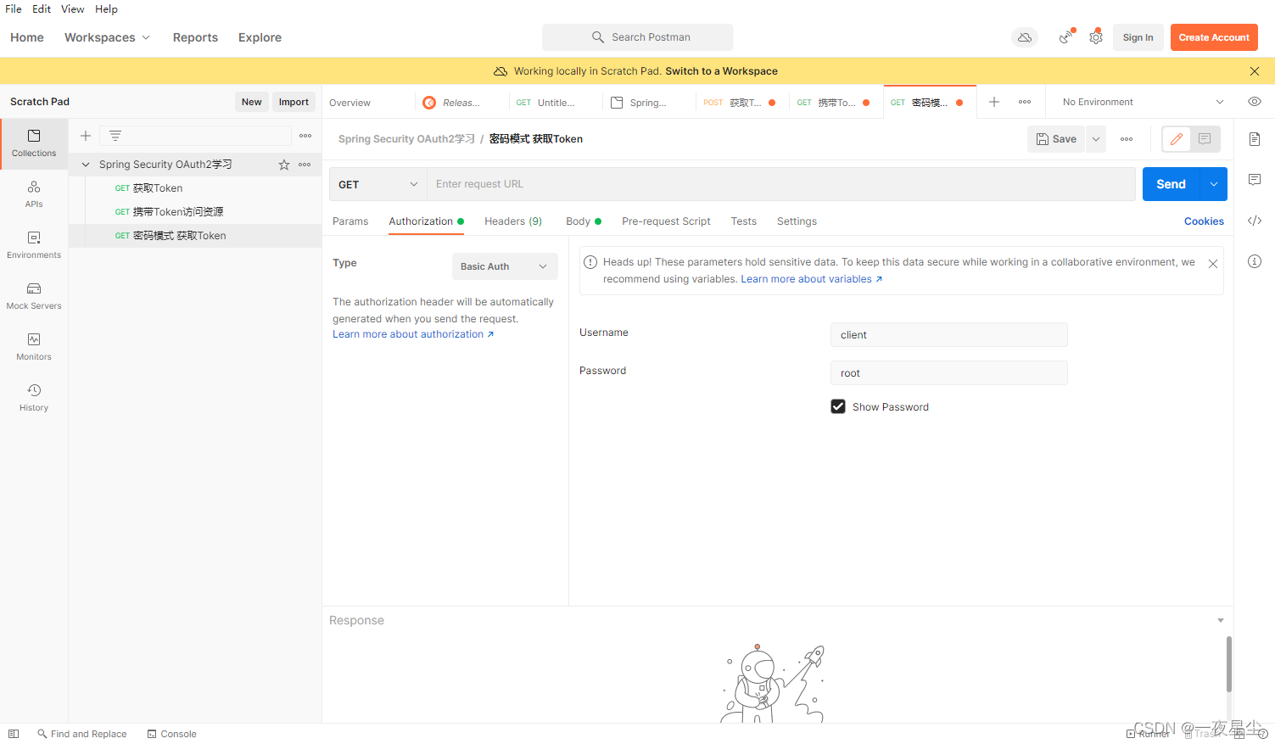Open the Environments sidebar panel
Viewport: 1275px width, 744px height.
34,245
